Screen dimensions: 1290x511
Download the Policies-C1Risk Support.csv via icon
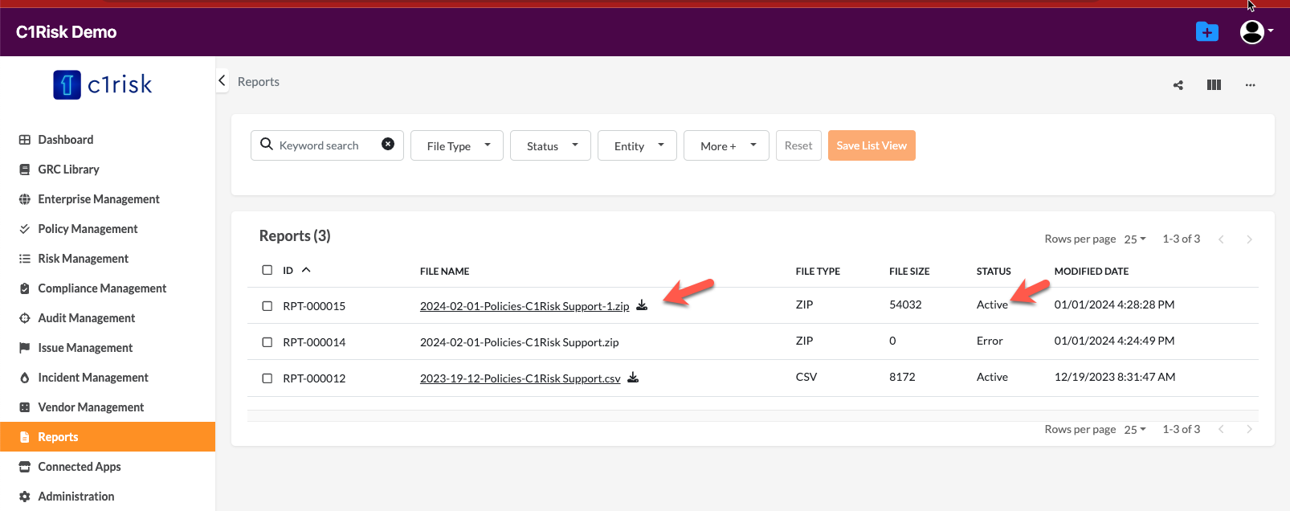633,378
